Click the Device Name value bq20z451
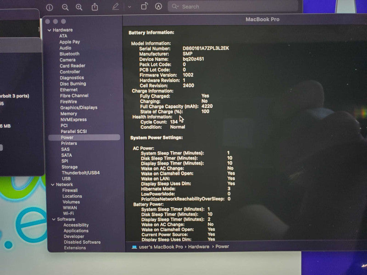Screen dimensions: 367x275 coord(193,59)
